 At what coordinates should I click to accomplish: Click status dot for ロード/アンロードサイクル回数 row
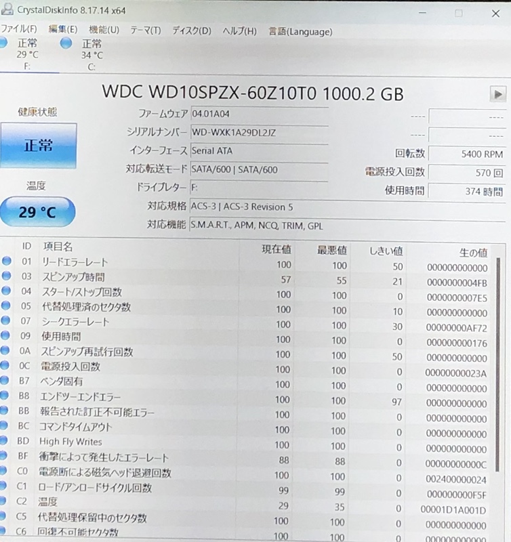click(2, 486)
